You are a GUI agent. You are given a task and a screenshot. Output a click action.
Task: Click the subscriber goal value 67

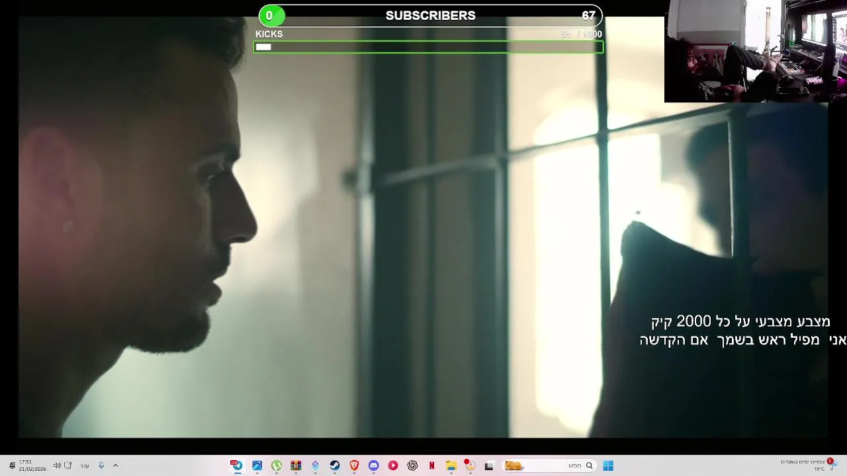pyautogui.click(x=588, y=15)
